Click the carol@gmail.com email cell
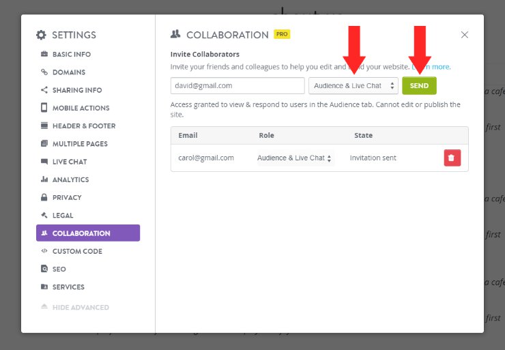The width and height of the screenshot is (505, 350). tap(206, 158)
